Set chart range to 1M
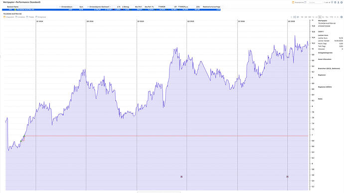The width and height of the screenshot is (344, 193). tap(302, 17)
